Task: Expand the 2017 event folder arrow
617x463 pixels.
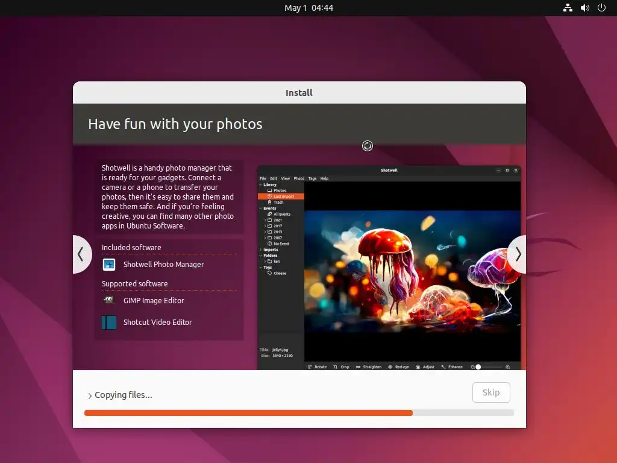Action: pos(265,226)
